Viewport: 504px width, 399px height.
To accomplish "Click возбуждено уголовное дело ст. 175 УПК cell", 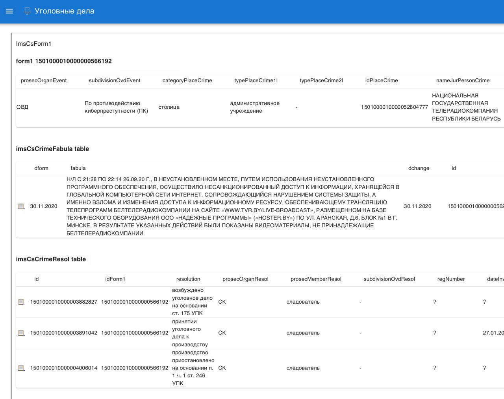I will (x=192, y=302).
